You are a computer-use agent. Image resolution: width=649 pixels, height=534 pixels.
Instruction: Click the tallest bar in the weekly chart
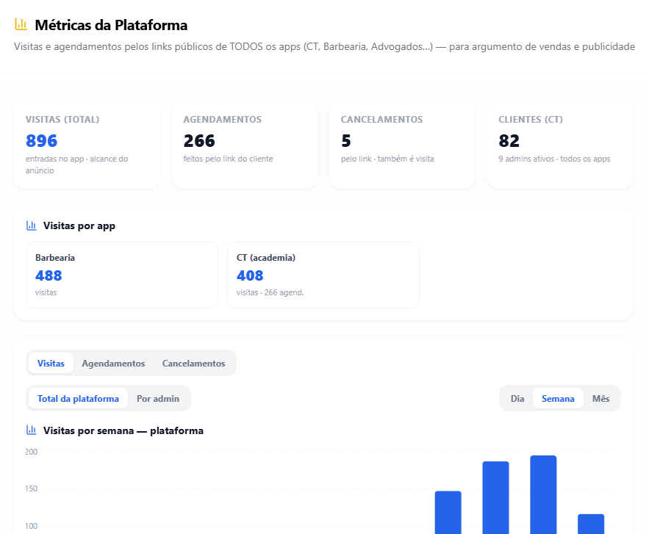pos(543,495)
